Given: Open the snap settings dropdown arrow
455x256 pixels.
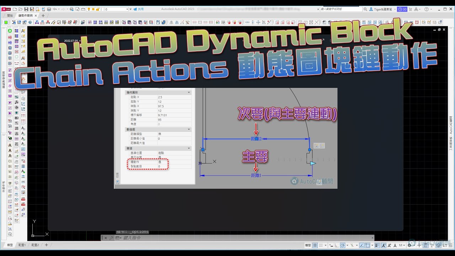Looking at the screenshot, I should [326, 245].
